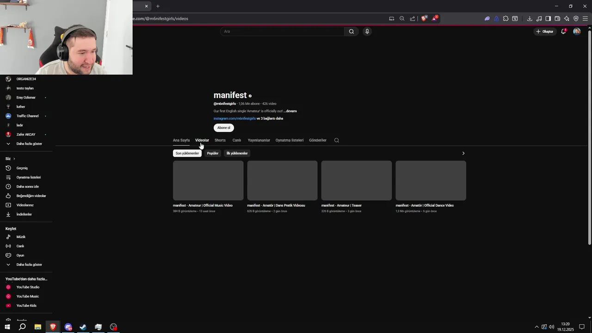
Task: Switch to the Ana Sayfa channel tab
Action: [x=181, y=140]
